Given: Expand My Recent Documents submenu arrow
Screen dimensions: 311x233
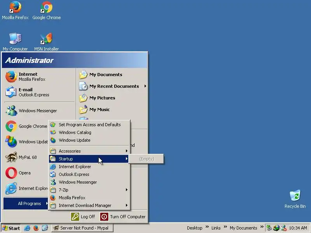Looking at the screenshot, I should [145, 86].
